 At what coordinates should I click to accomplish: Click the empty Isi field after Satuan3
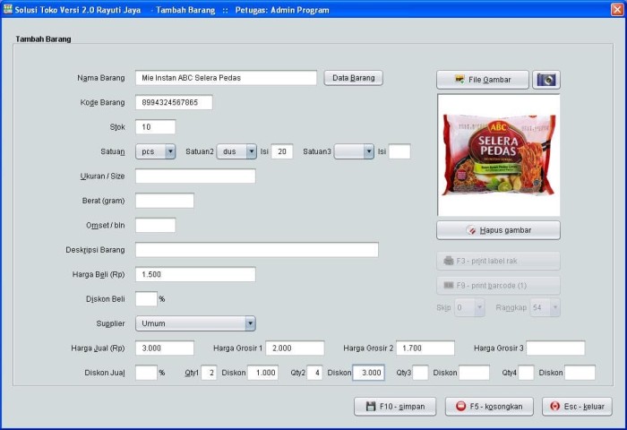[x=399, y=151]
